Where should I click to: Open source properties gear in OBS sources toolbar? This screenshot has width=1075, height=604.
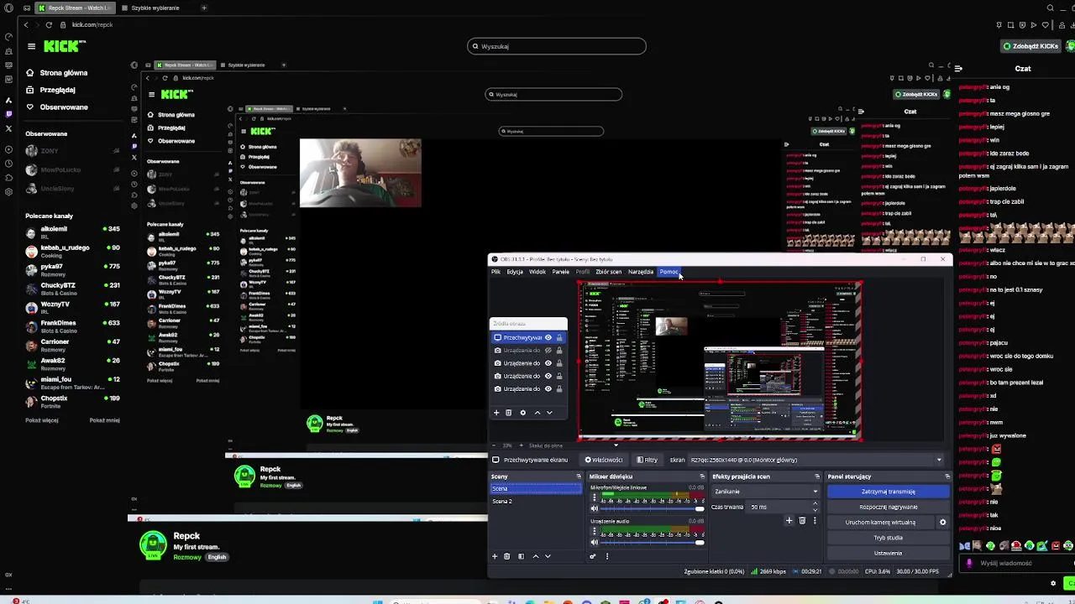[x=522, y=413]
